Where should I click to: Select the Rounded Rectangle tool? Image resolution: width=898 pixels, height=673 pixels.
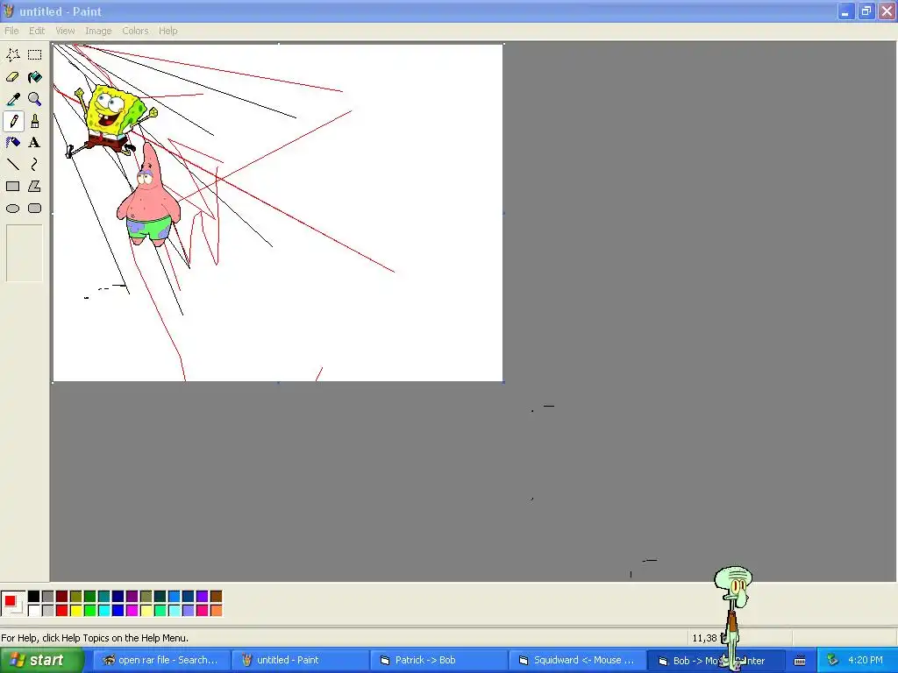(x=35, y=209)
